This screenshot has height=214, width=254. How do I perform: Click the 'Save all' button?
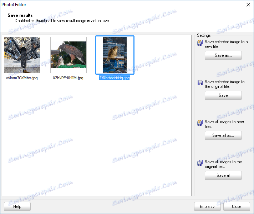tap(223, 175)
